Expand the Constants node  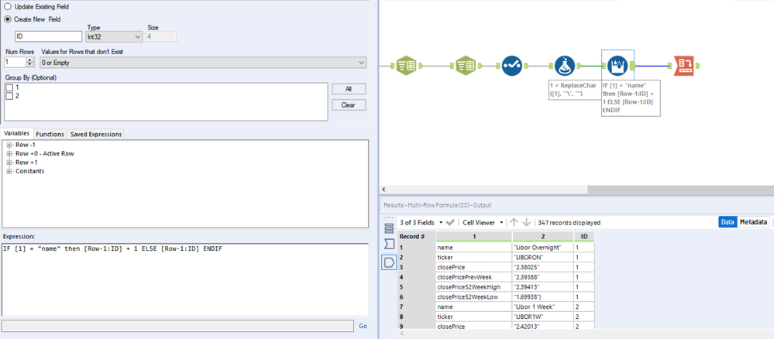9,171
